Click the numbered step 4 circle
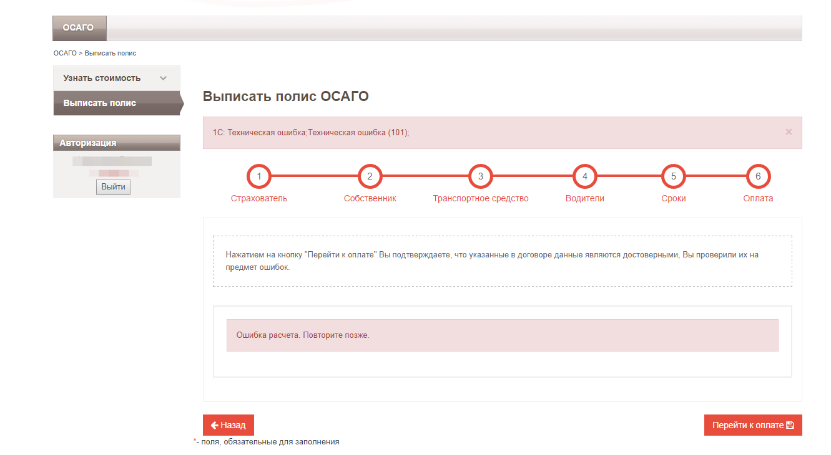831x455 pixels. point(584,176)
